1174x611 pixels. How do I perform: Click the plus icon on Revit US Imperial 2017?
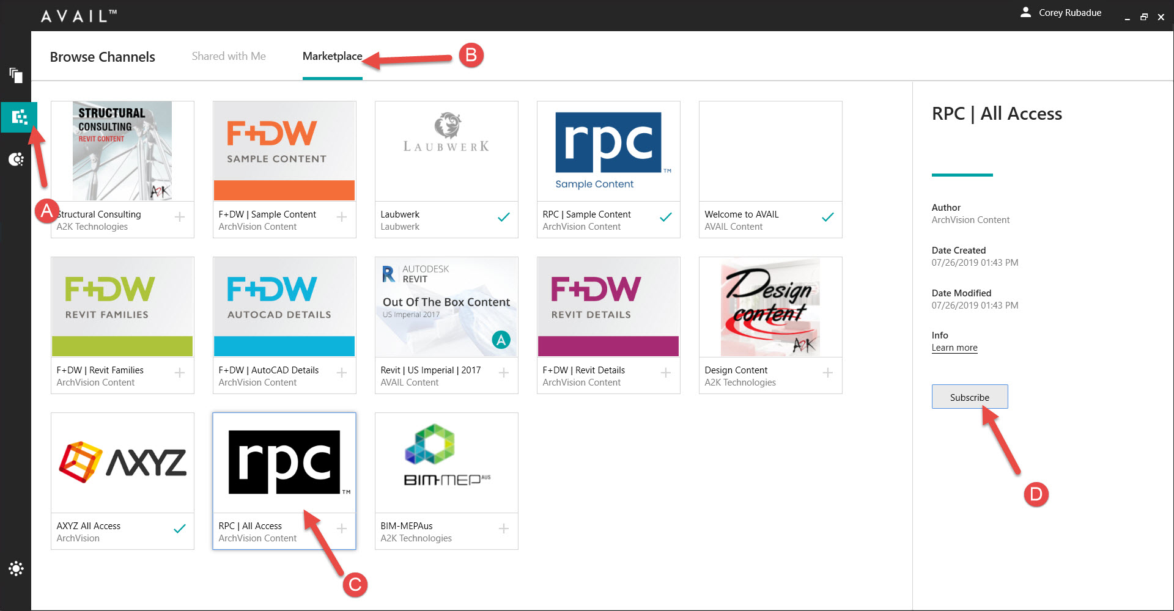[x=504, y=373]
